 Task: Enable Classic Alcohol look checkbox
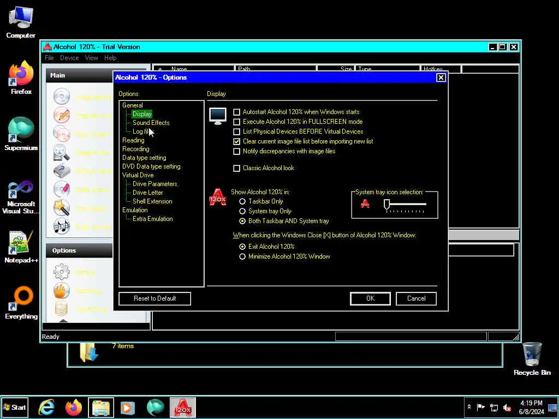[237, 168]
